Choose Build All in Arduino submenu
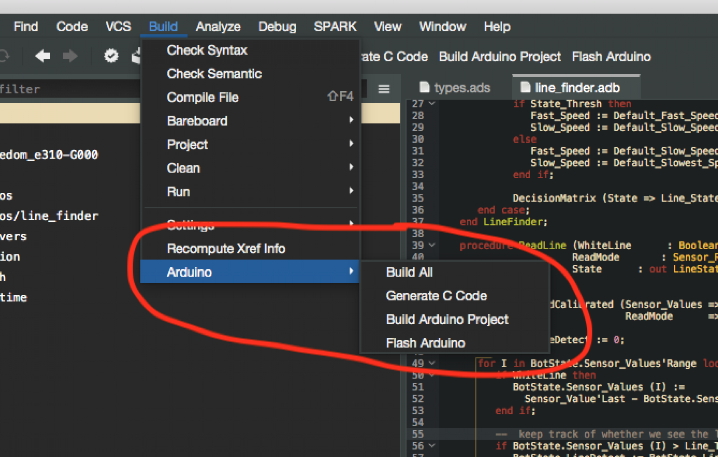Screen dimensions: 718x457 (x=455, y=272)
